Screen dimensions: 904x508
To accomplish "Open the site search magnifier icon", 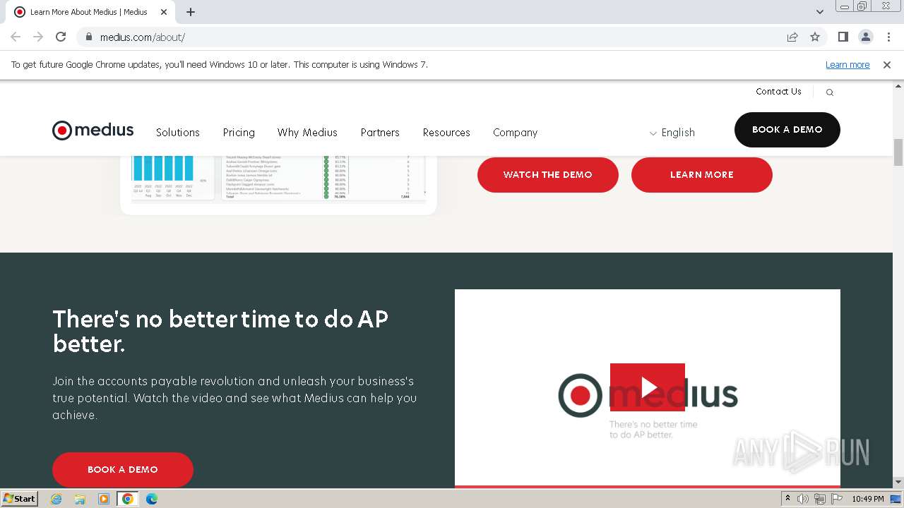I will [x=830, y=92].
